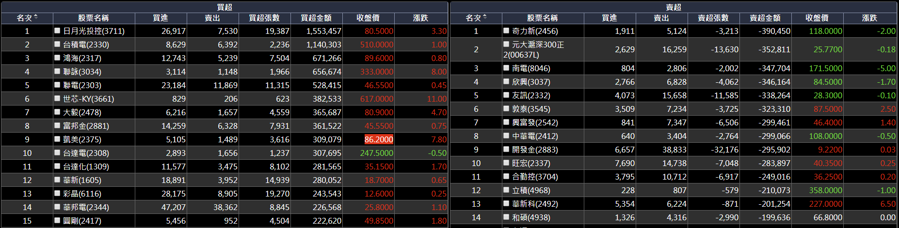Tick the checkbox for 南電(8046)
This screenshot has height=228, width=899.
[x=506, y=68]
